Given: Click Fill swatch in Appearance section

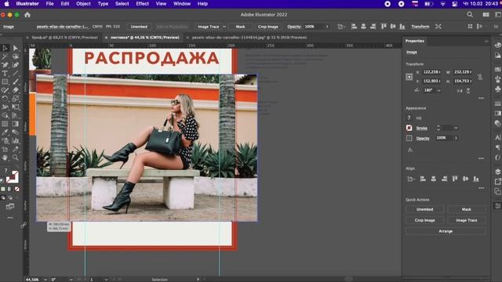Looking at the screenshot, I should pyautogui.click(x=409, y=117).
